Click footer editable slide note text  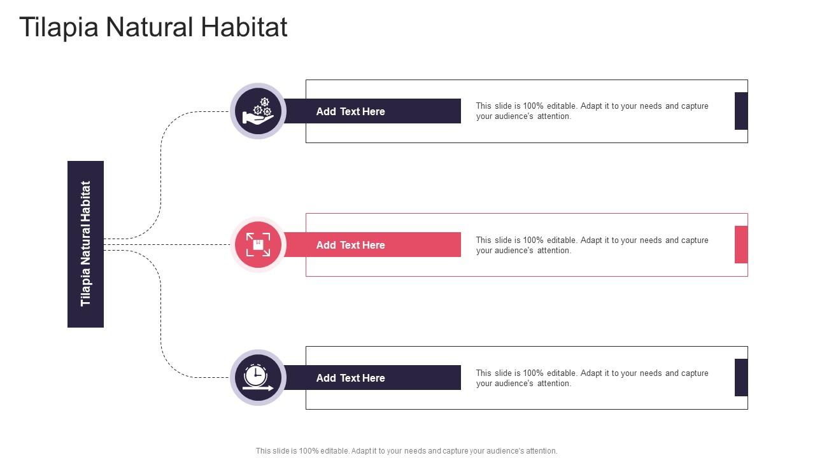point(407,451)
